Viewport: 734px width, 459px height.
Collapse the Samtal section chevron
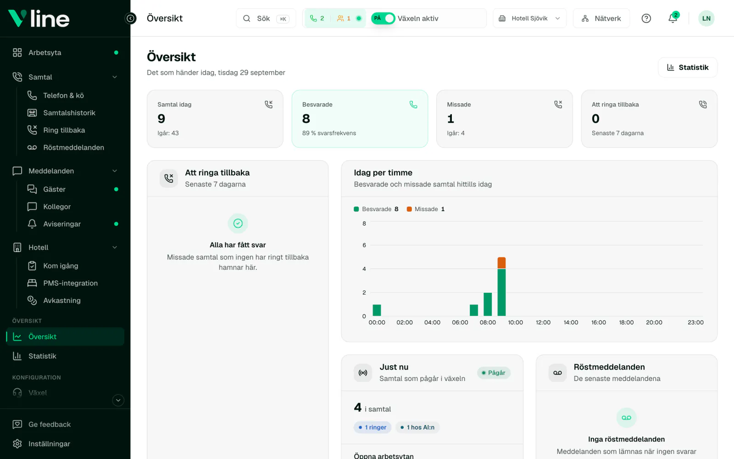115,77
